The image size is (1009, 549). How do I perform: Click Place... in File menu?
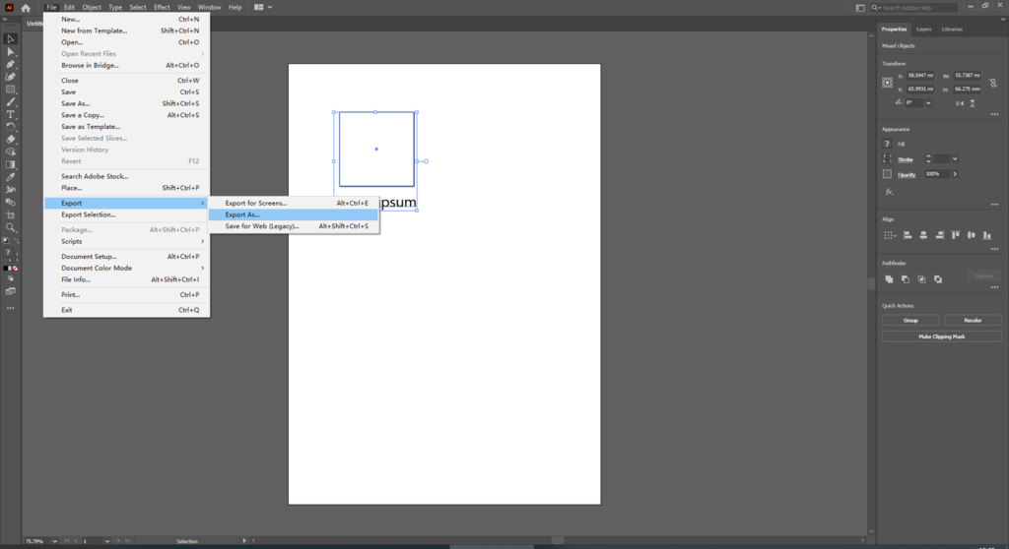(127, 188)
